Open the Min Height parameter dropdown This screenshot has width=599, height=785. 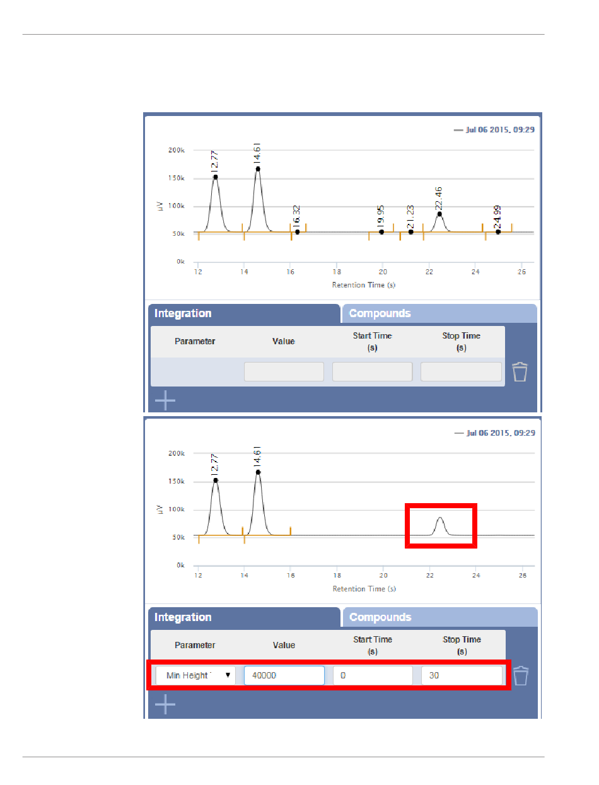pos(195,675)
